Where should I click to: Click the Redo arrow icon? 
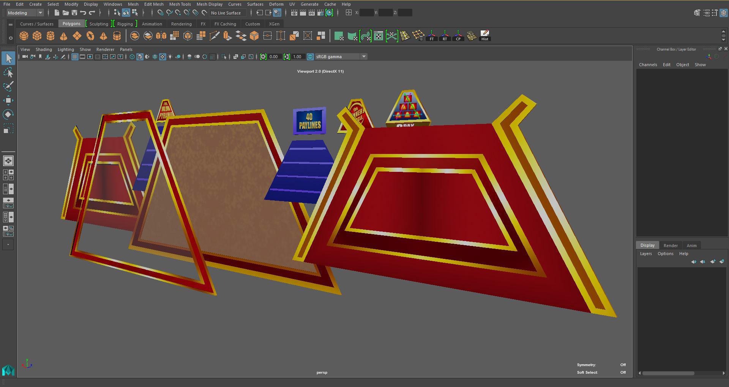92,13
